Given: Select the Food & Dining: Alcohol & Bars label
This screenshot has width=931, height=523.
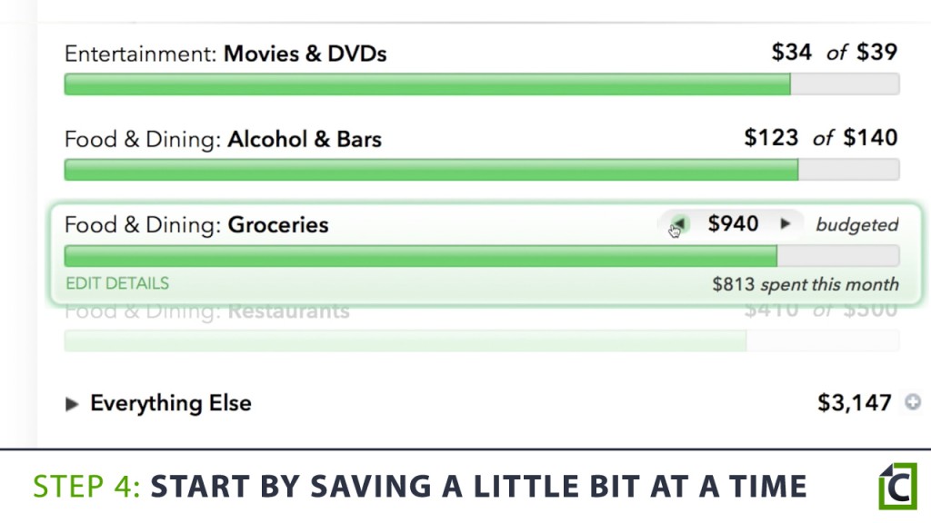Looking at the screenshot, I should 223,140.
